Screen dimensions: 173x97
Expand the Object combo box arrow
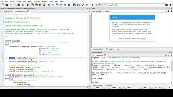click(165, 11)
